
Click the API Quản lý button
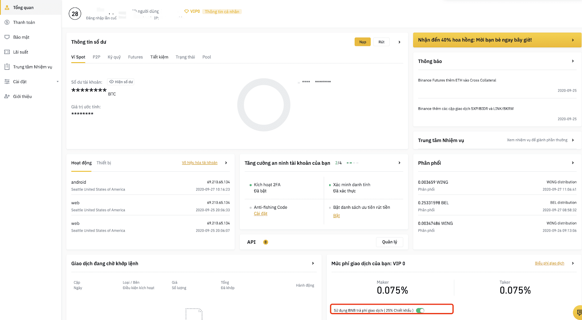click(390, 242)
